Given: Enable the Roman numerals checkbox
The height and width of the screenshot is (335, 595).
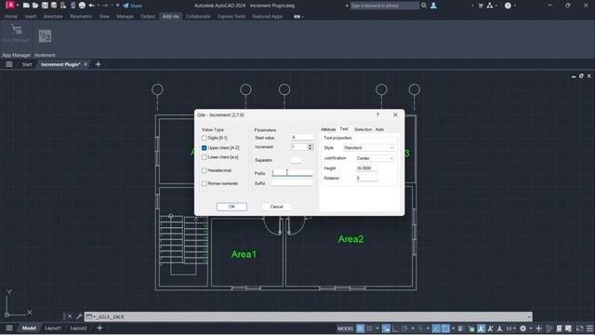Looking at the screenshot, I should click(205, 183).
